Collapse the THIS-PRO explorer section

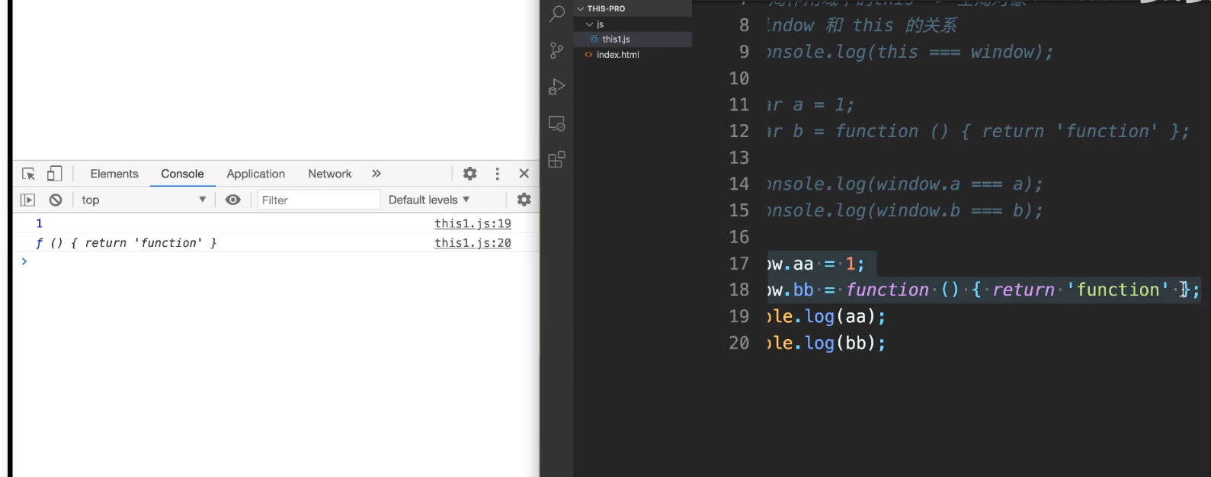[633, 8]
